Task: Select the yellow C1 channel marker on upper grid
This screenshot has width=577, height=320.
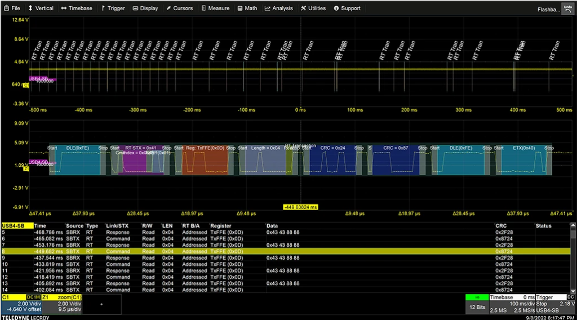Action: pyautogui.click(x=26, y=85)
